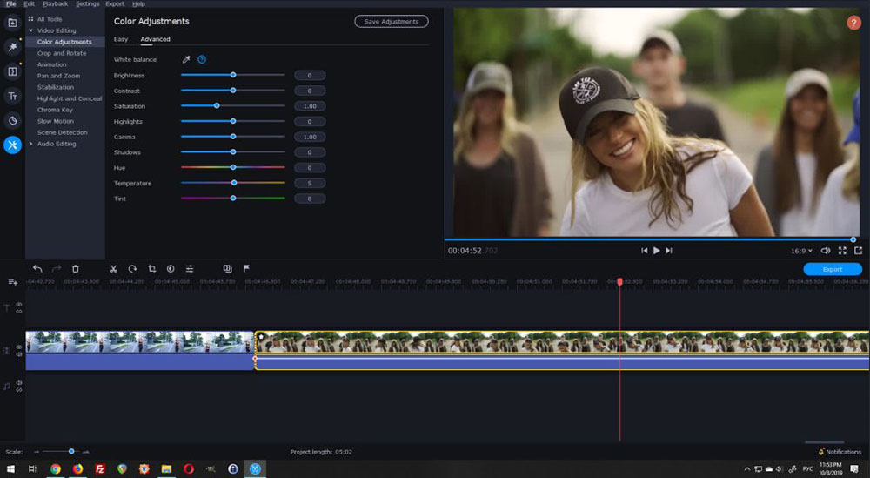Open the Help menu
The height and width of the screenshot is (478, 870).
coord(138,3)
